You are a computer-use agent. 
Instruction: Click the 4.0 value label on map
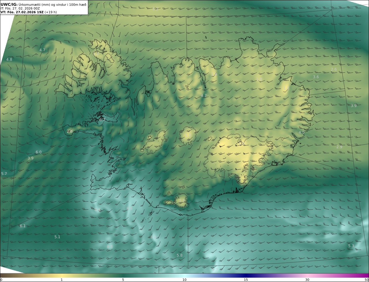pyautogui.click(x=301, y=133)
